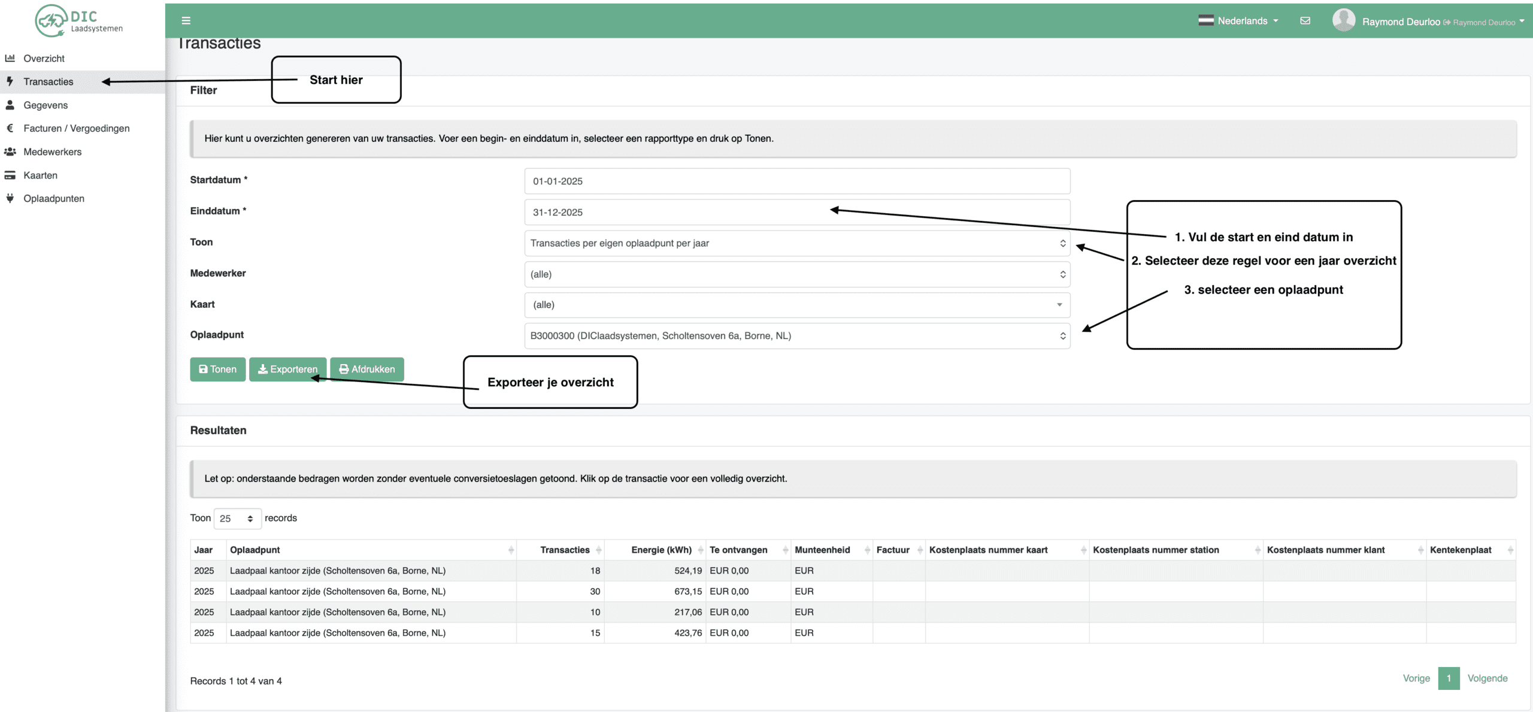Click the Kaarten card icon

(10, 175)
